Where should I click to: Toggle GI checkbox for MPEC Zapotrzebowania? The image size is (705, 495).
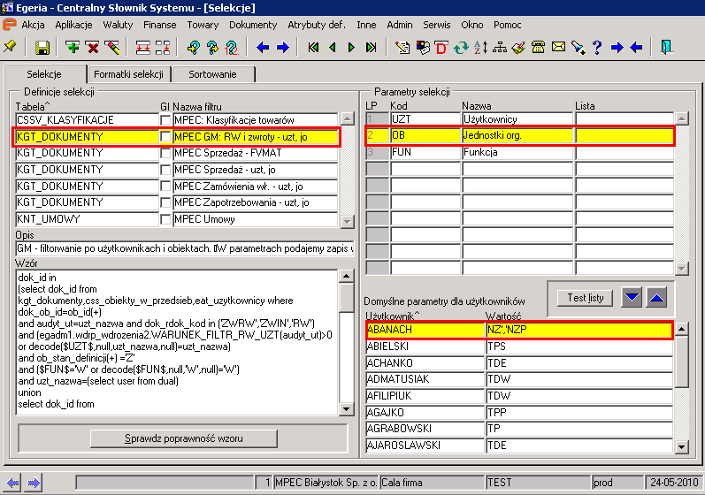165,202
